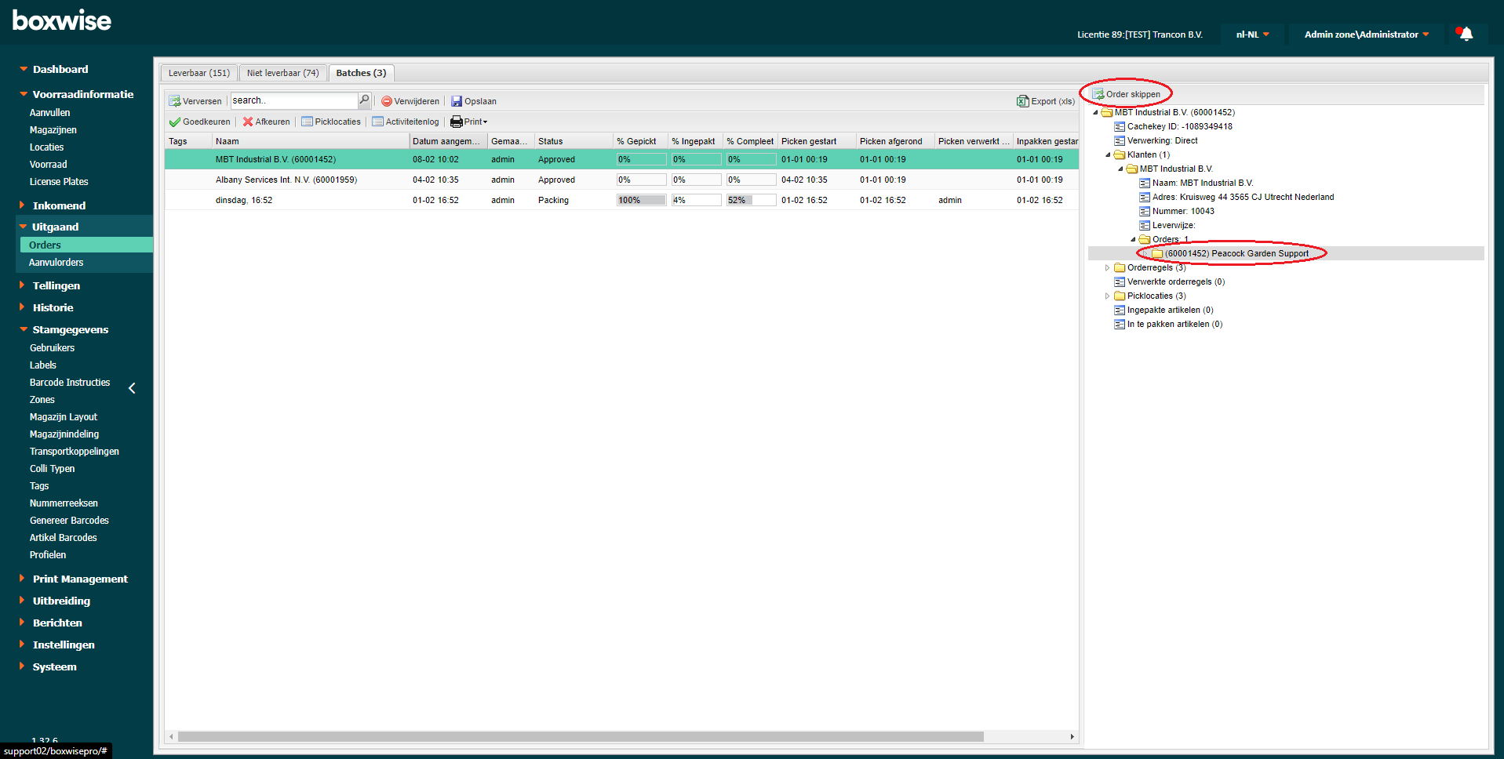This screenshot has width=1504, height=759.
Task: Click the 4% Ingepakt progress bar
Action: [x=697, y=200]
